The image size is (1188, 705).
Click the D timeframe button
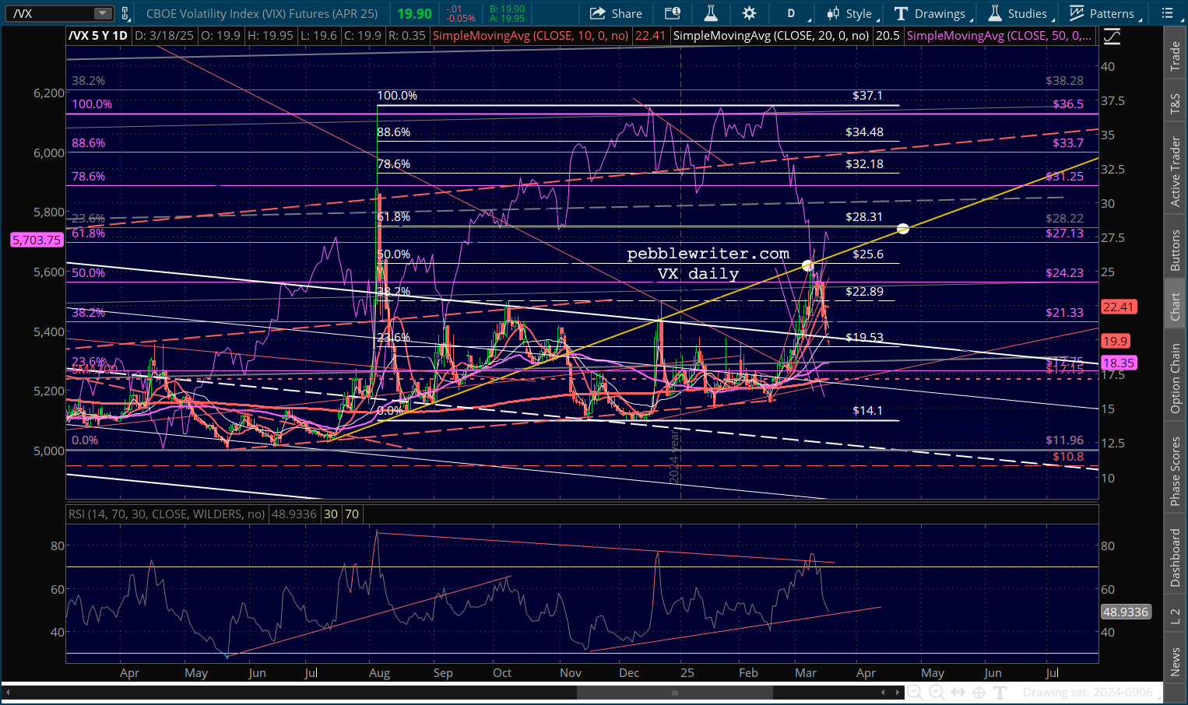pos(791,13)
